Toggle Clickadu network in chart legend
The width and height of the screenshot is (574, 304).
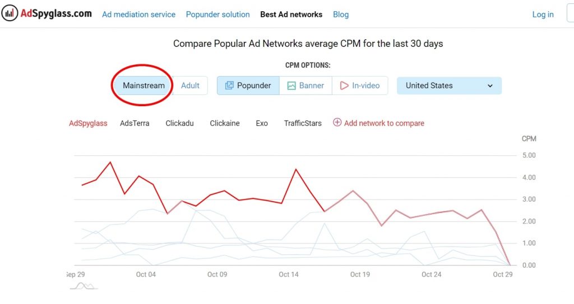tap(179, 123)
